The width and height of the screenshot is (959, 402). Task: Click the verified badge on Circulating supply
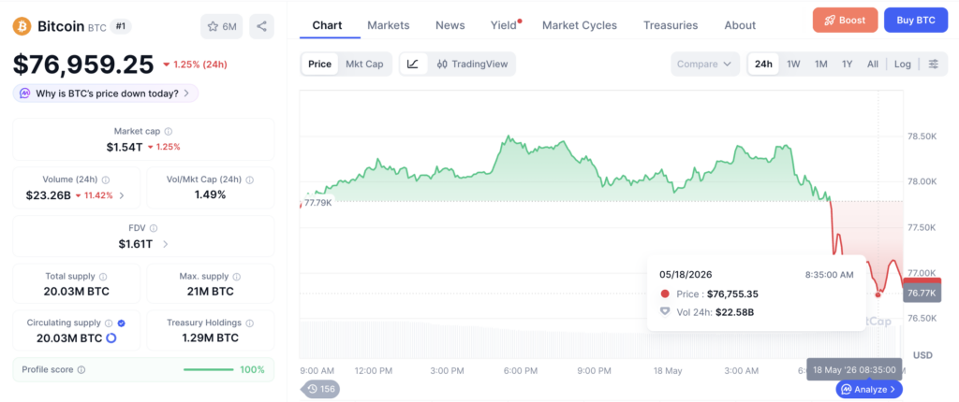[121, 323]
